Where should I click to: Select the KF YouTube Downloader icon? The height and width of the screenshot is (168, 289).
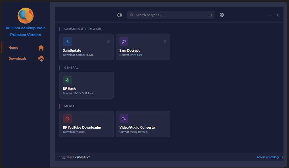tap(67, 118)
